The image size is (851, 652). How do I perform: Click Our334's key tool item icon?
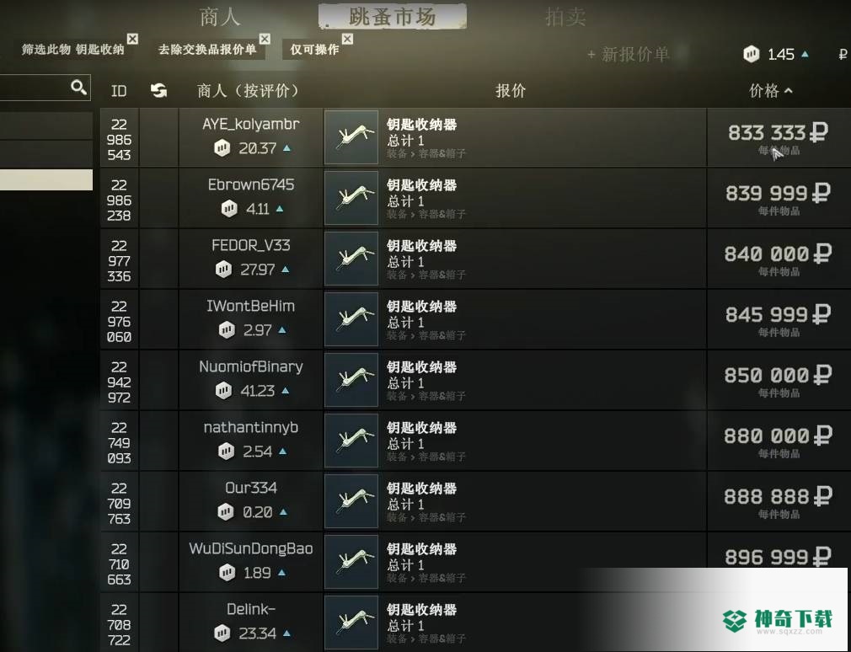351,501
